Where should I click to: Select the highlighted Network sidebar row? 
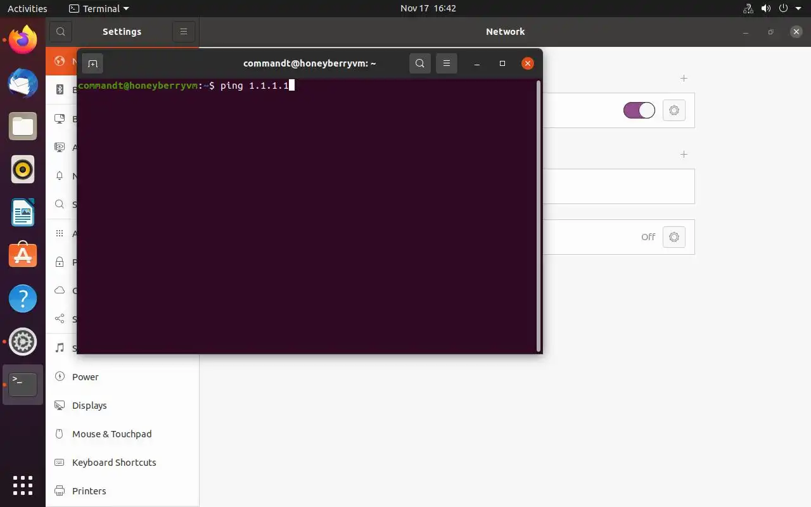(x=61, y=61)
